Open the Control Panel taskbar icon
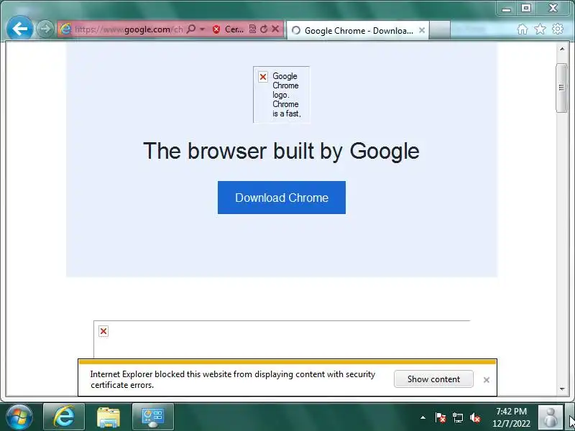The image size is (575, 431). 153,417
